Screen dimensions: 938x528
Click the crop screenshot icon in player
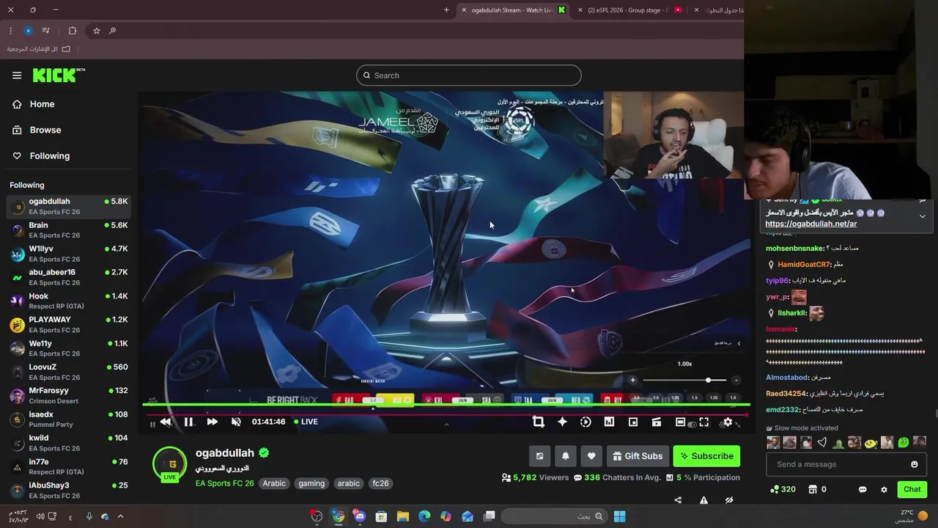click(x=539, y=422)
